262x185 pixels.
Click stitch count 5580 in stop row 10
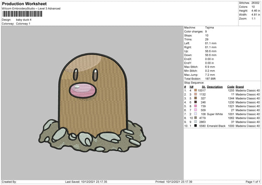click(202, 126)
